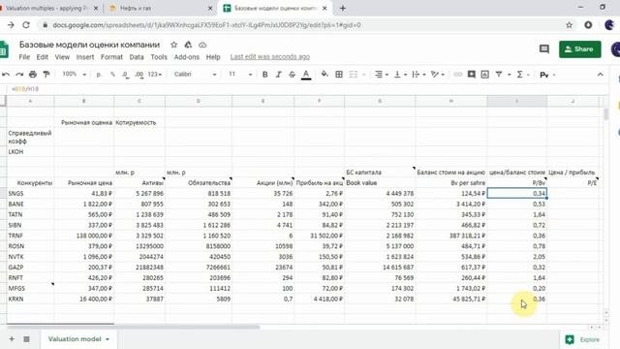Open the Calibri font dropdown

[196, 75]
